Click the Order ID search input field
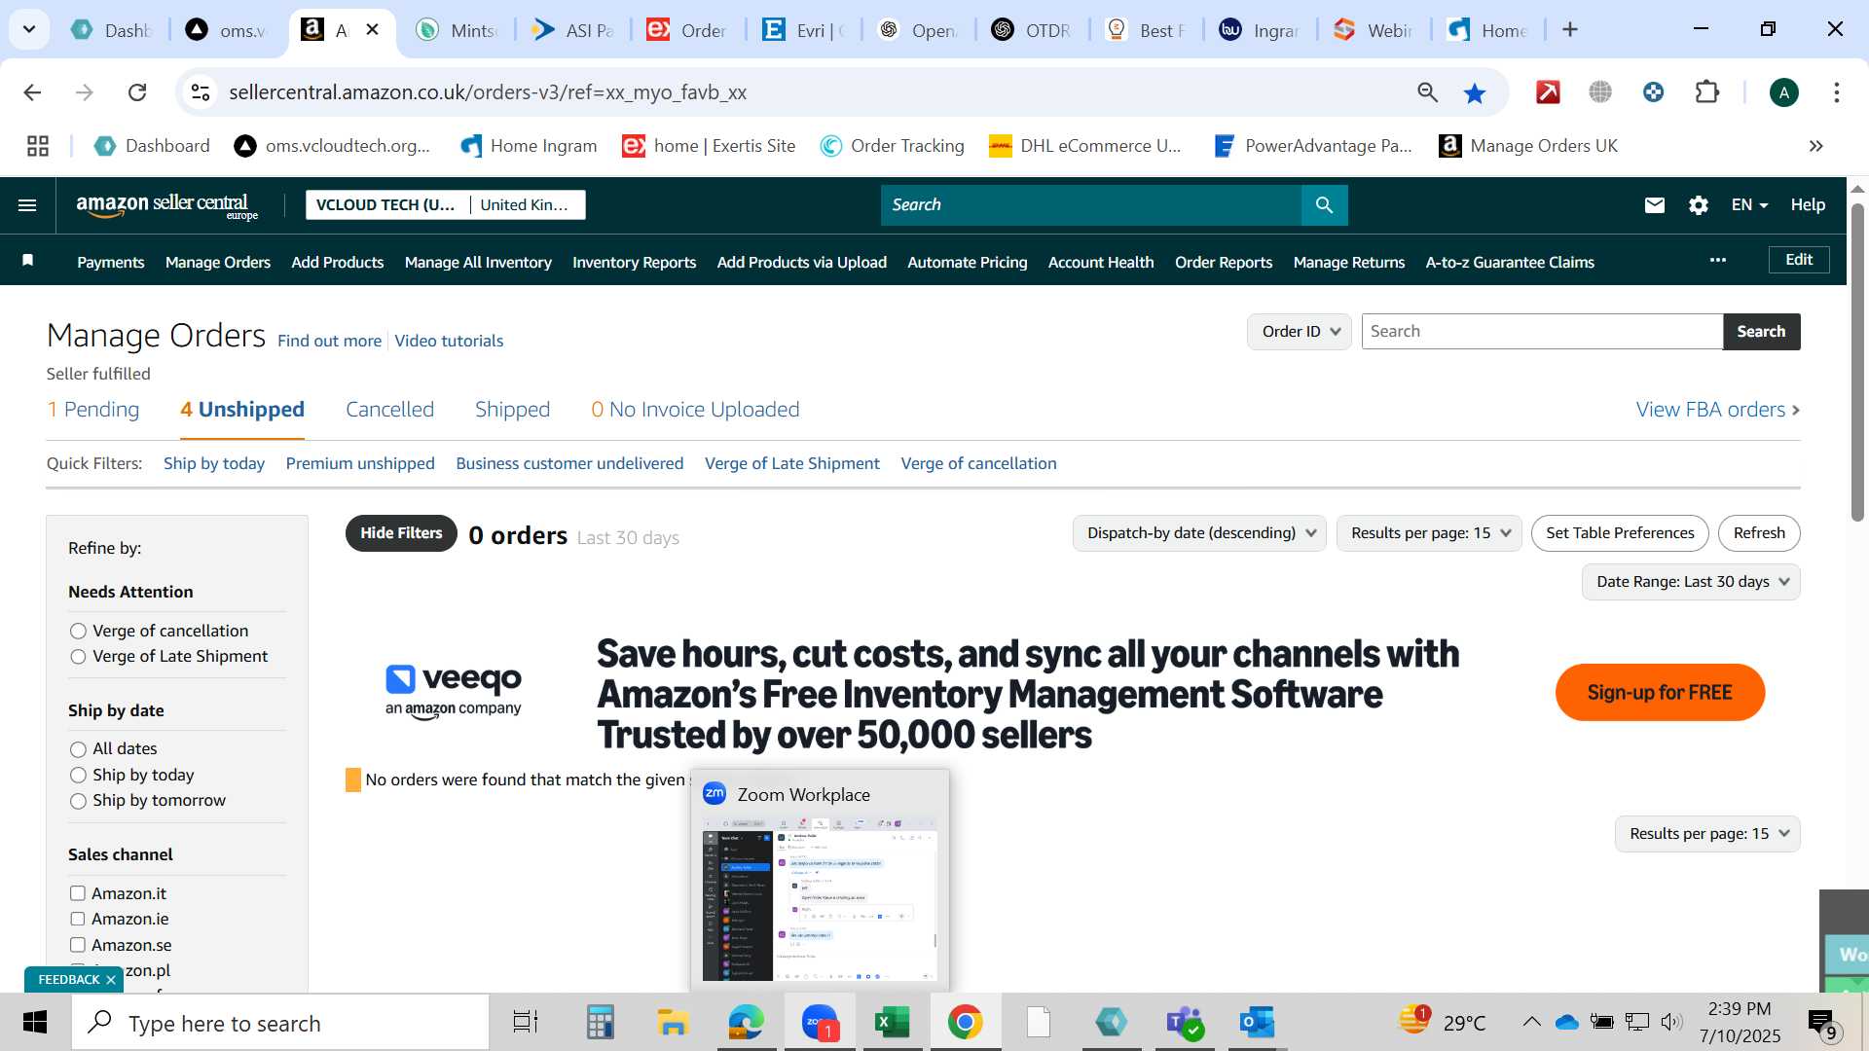1869x1051 pixels. (1542, 332)
